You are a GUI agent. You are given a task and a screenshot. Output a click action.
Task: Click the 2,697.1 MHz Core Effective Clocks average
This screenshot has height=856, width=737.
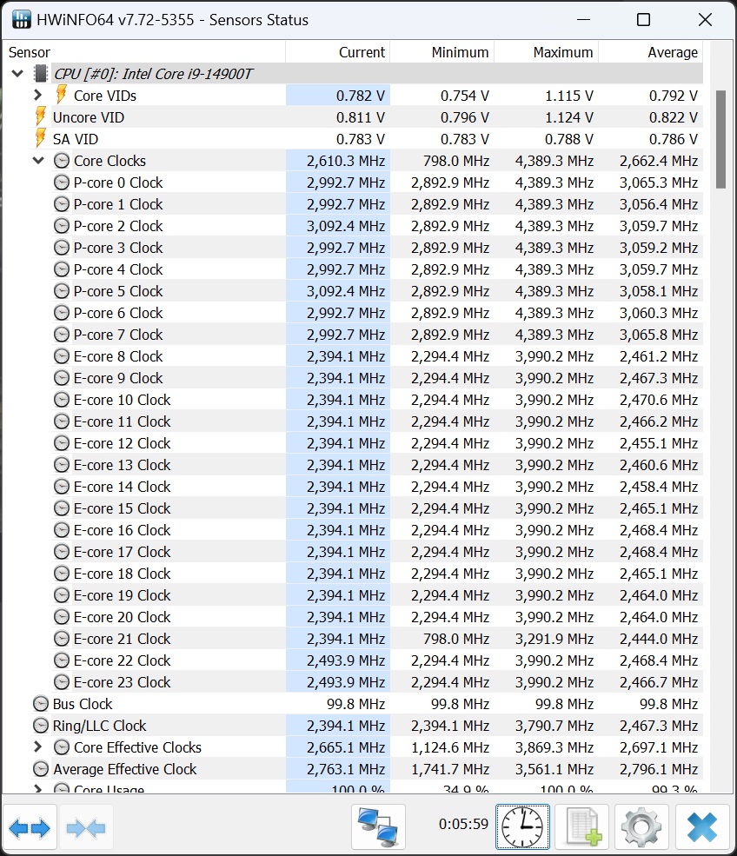click(x=659, y=747)
